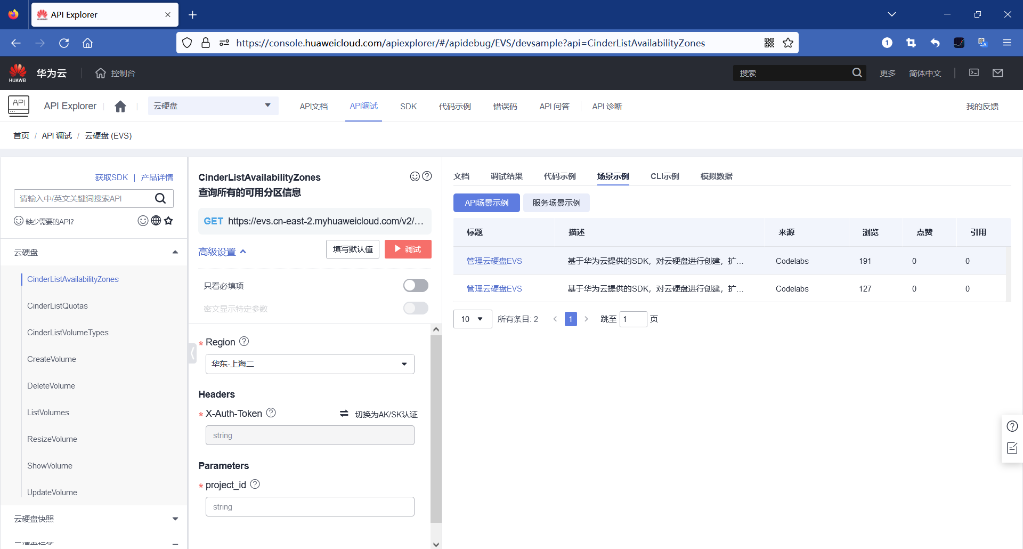Open the floating help icon on the right edge
The image size is (1023, 549).
pyautogui.click(x=1012, y=426)
